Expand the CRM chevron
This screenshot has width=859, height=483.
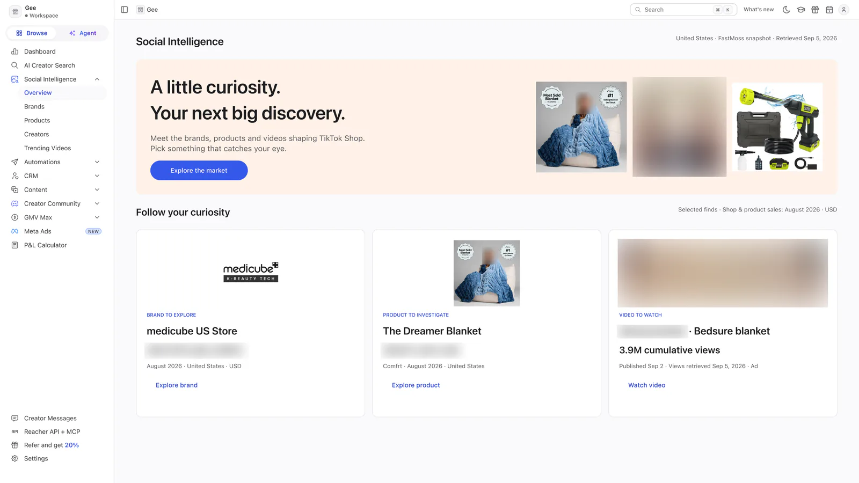click(x=97, y=176)
